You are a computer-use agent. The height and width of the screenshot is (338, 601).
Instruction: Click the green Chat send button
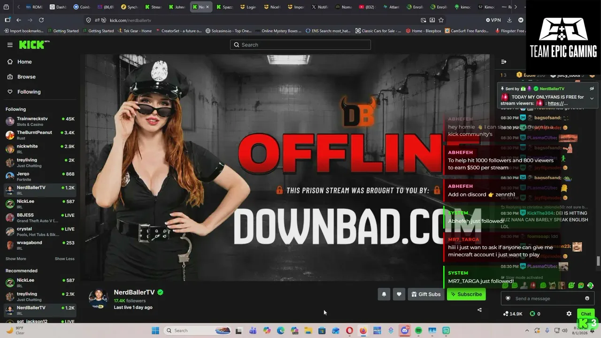pos(586,314)
